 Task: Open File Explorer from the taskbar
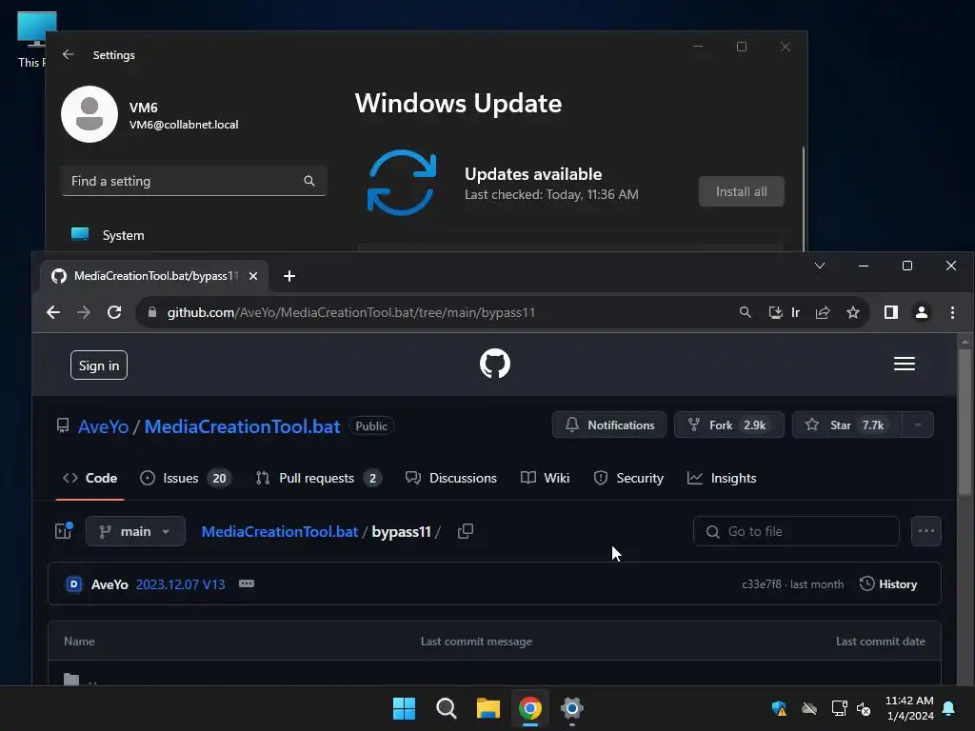click(x=488, y=708)
